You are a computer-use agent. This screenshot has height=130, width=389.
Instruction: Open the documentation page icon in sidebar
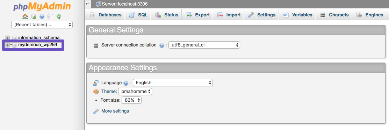pos(50,17)
